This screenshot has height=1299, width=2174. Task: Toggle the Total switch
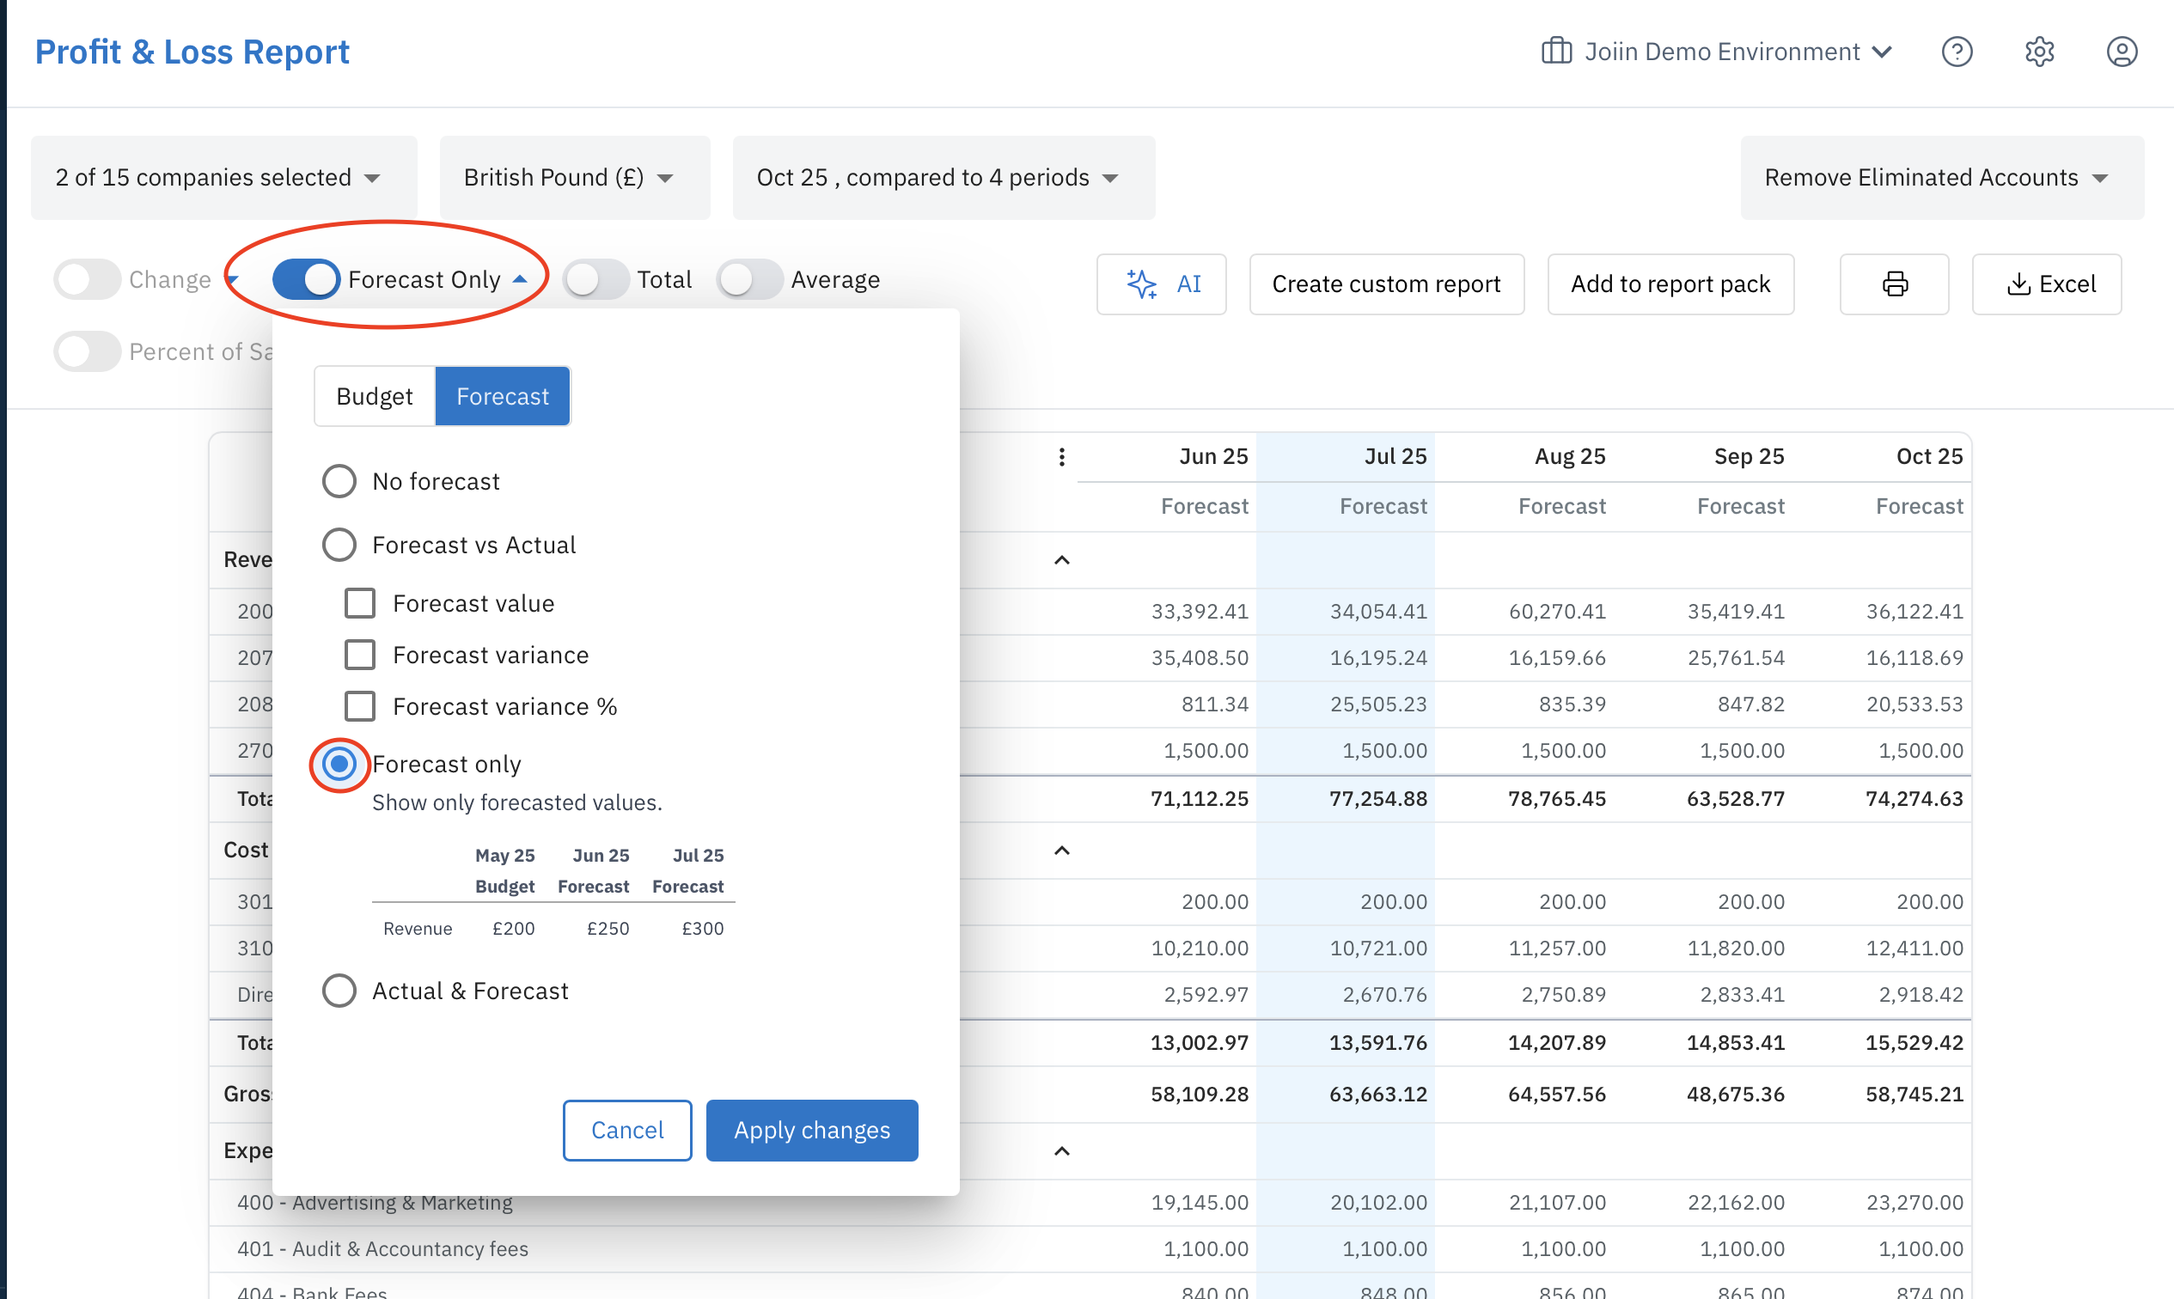595,280
